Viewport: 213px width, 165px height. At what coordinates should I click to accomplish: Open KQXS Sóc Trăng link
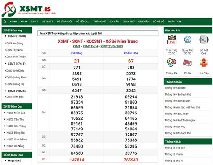pos(16,126)
